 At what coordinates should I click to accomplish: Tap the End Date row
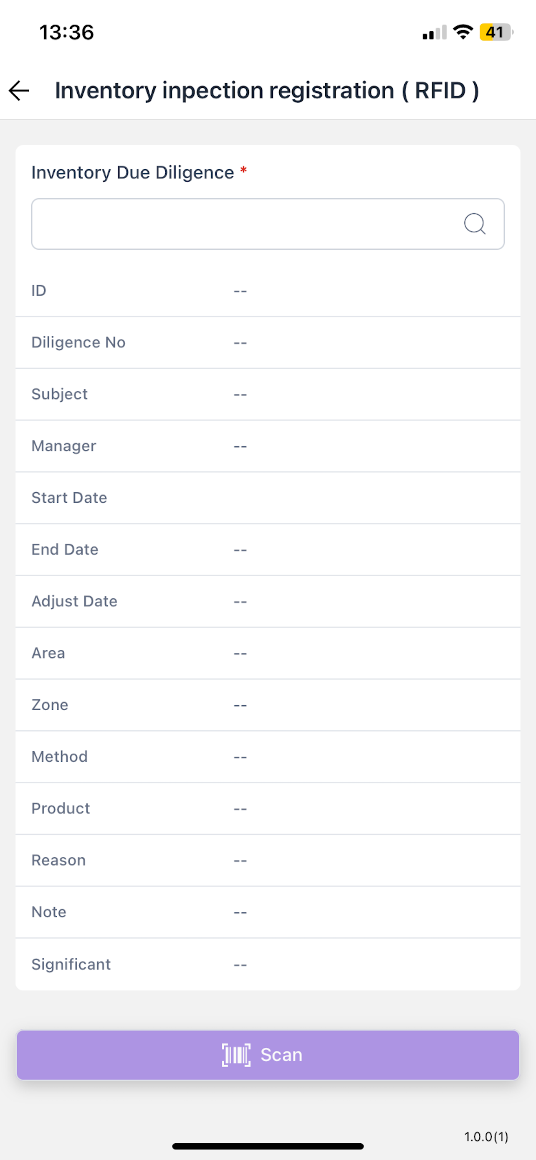[x=268, y=550]
